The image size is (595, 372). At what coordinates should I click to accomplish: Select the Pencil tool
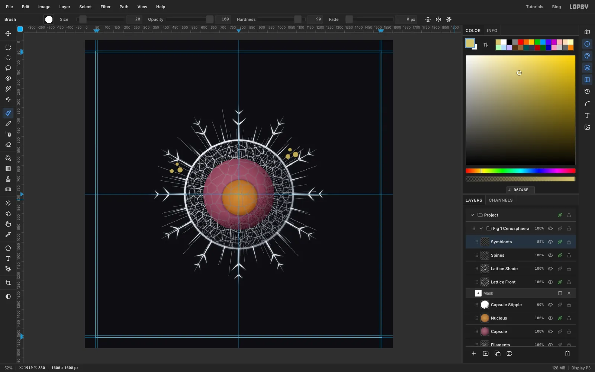[x=8, y=124]
